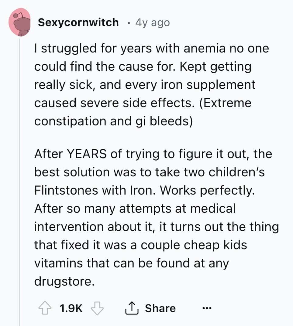Click the text 'Works perfectly.'
Image resolution: width=293 pixels, height=326 pixels.
coord(207,190)
